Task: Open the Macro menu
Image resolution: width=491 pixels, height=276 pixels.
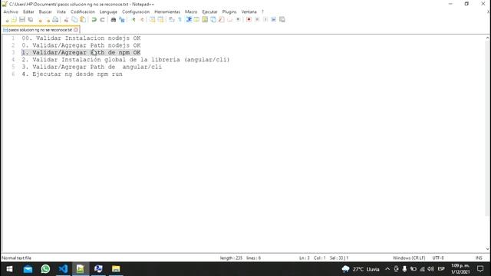Action: coord(191,11)
